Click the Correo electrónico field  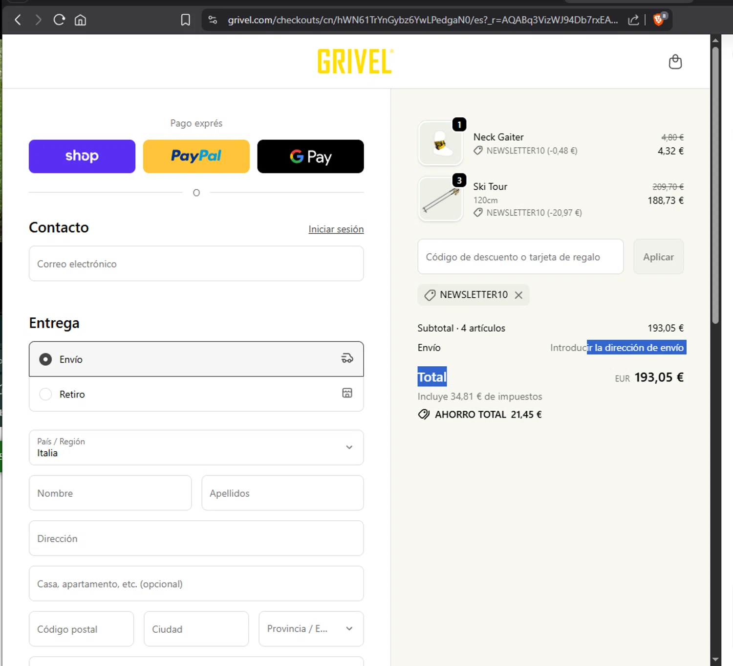[x=196, y=264]
